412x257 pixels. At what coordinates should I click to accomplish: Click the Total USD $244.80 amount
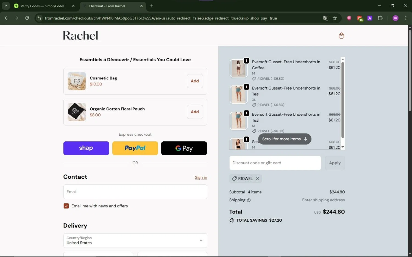pos(329,212)
